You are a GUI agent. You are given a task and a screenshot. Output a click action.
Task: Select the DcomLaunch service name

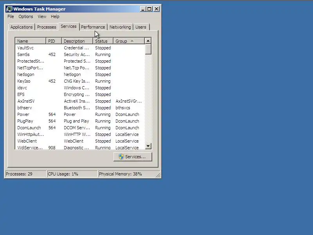coord(29,128)
